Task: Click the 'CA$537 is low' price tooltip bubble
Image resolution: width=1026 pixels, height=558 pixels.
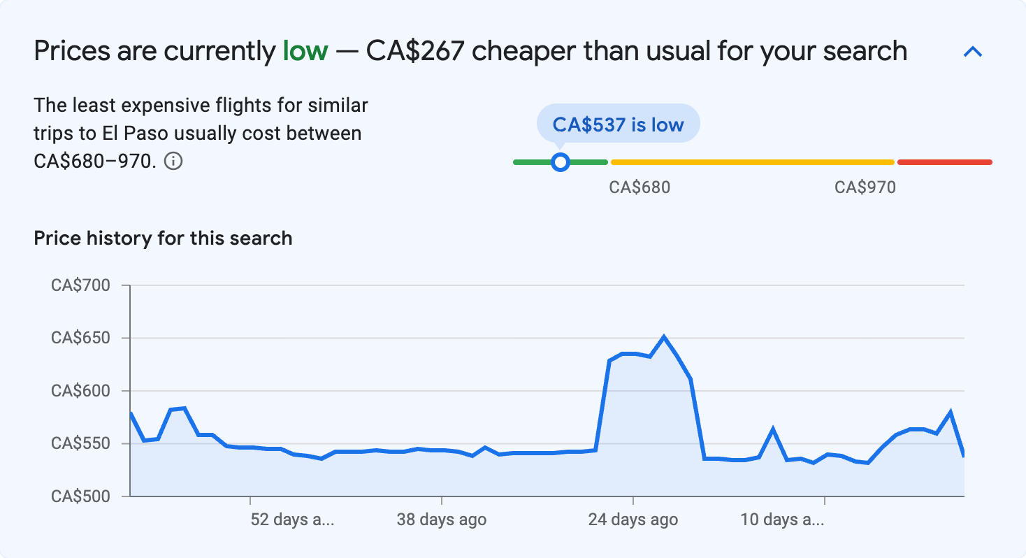Action: point(618,123)
